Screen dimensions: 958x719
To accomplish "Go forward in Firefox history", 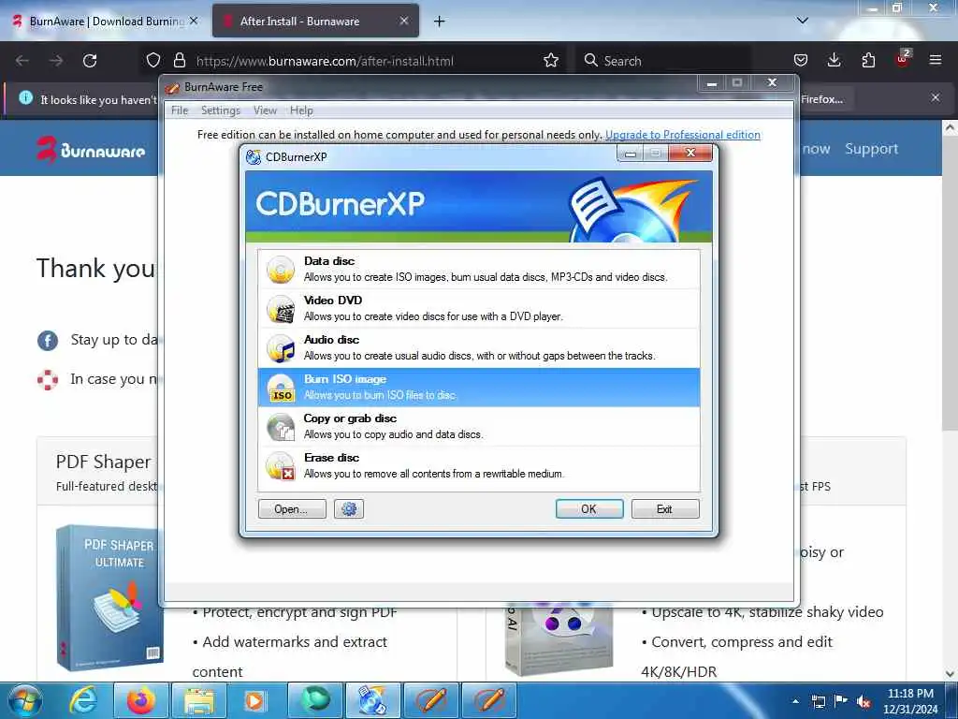I will pyautogui.click(x=56, y=61).
